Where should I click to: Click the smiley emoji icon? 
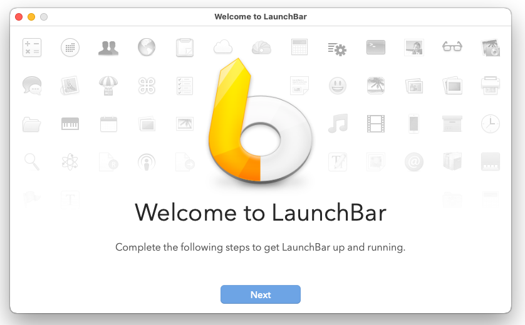click(x=338, y=86)
